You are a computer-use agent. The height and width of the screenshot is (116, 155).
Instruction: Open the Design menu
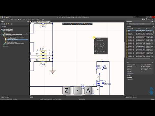(20, 19)
